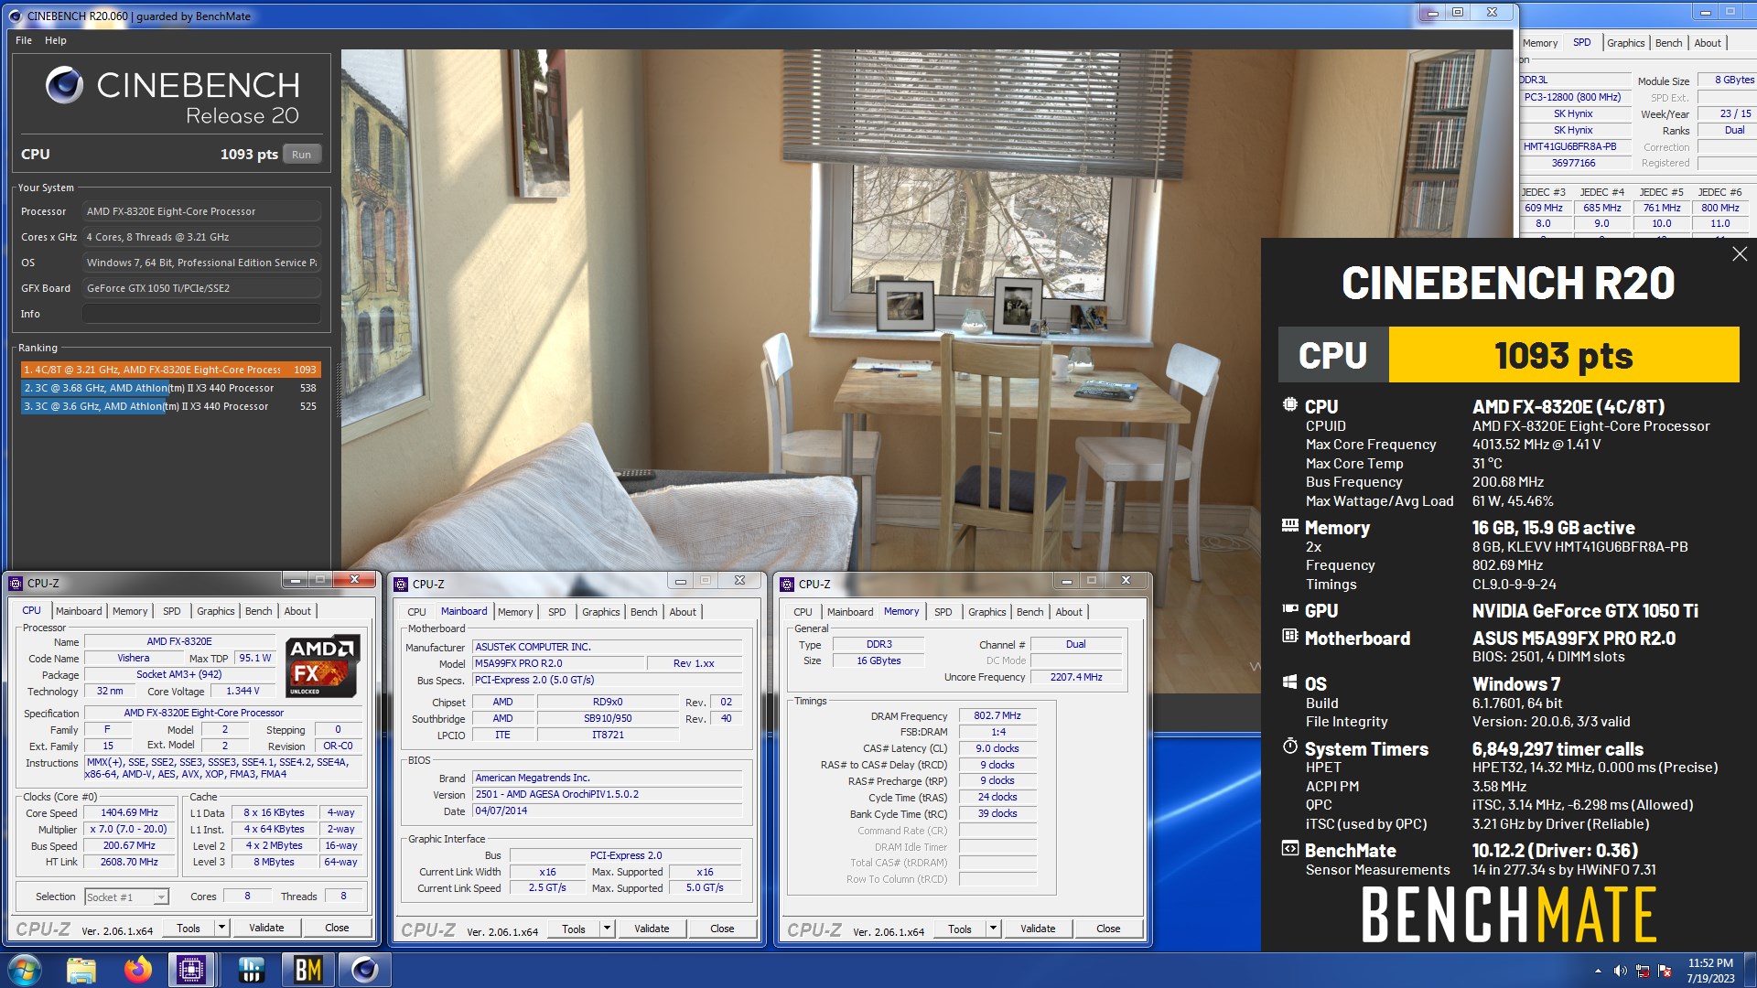Open HWiNFO from the taskbar
This screenshot has height=988, width=1757.
pyautogui.click(x=251, y=970)
